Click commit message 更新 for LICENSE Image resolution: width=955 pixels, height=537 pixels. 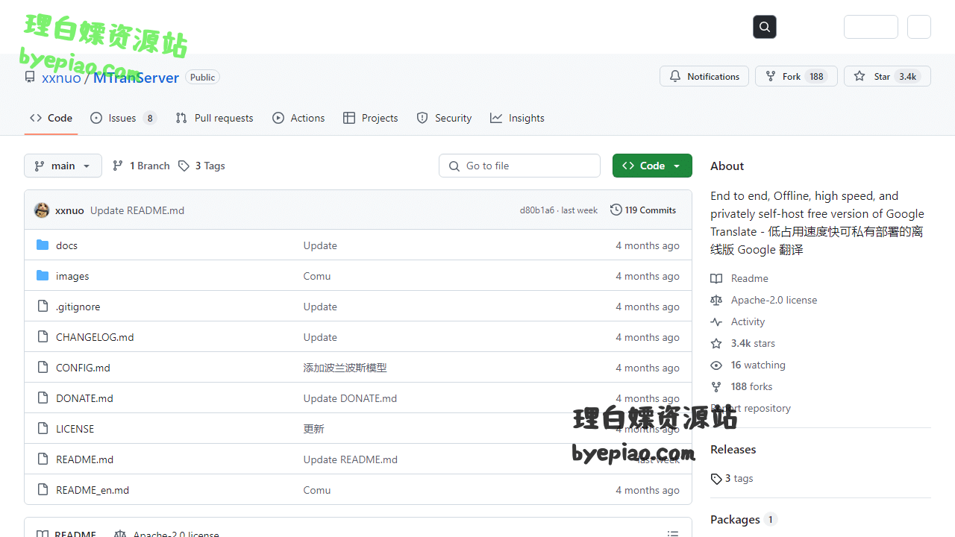[x=313, y=429]
